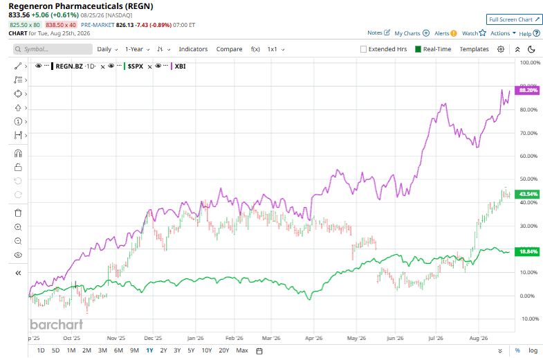Open the Indicators menu

pos(193,49)
